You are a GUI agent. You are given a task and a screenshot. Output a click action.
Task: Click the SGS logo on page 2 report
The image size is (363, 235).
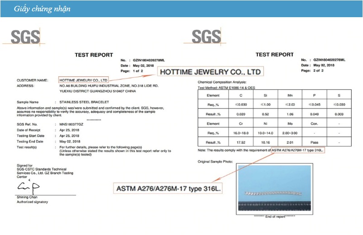(205, 36)
